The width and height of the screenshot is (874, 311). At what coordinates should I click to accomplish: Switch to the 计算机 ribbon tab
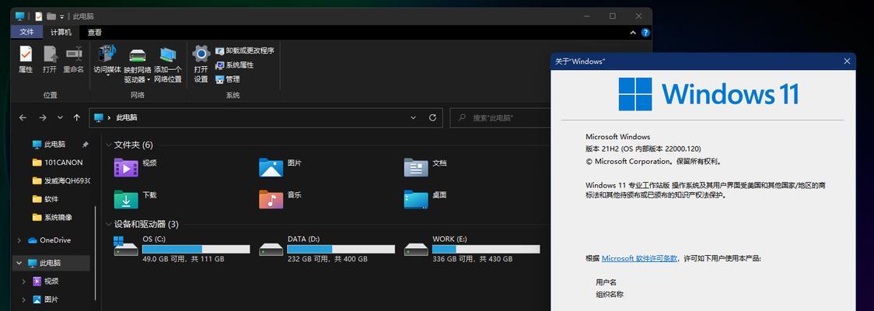(61, 33)
